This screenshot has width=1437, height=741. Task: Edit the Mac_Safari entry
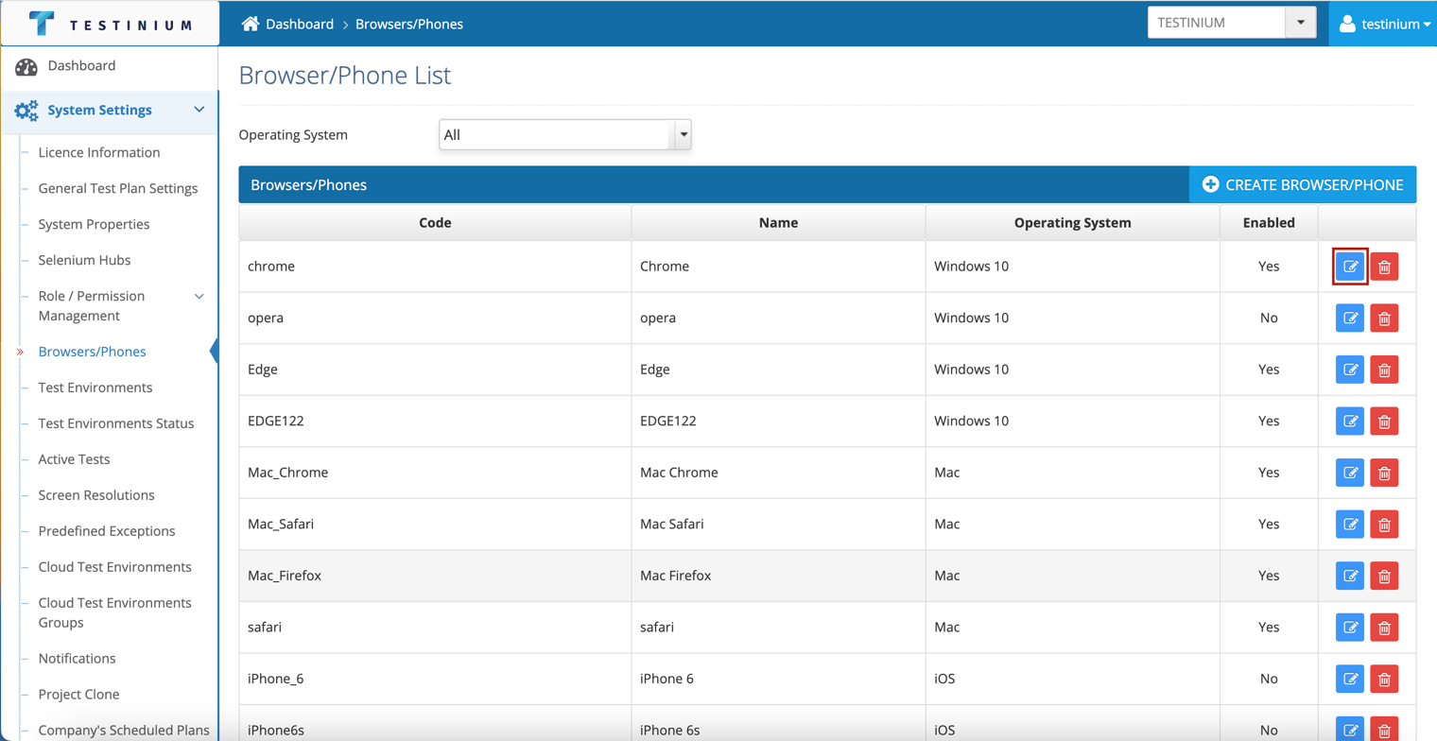coord(1350,524)
